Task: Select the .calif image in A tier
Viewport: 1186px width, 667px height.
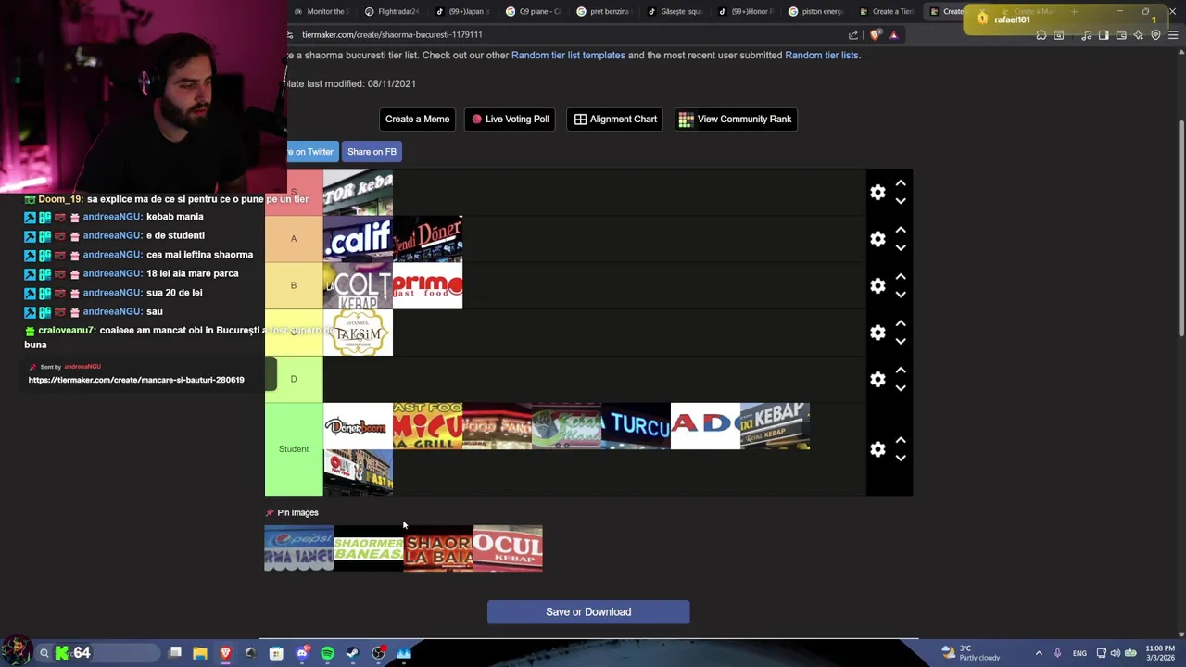Action: coord(358,239)
